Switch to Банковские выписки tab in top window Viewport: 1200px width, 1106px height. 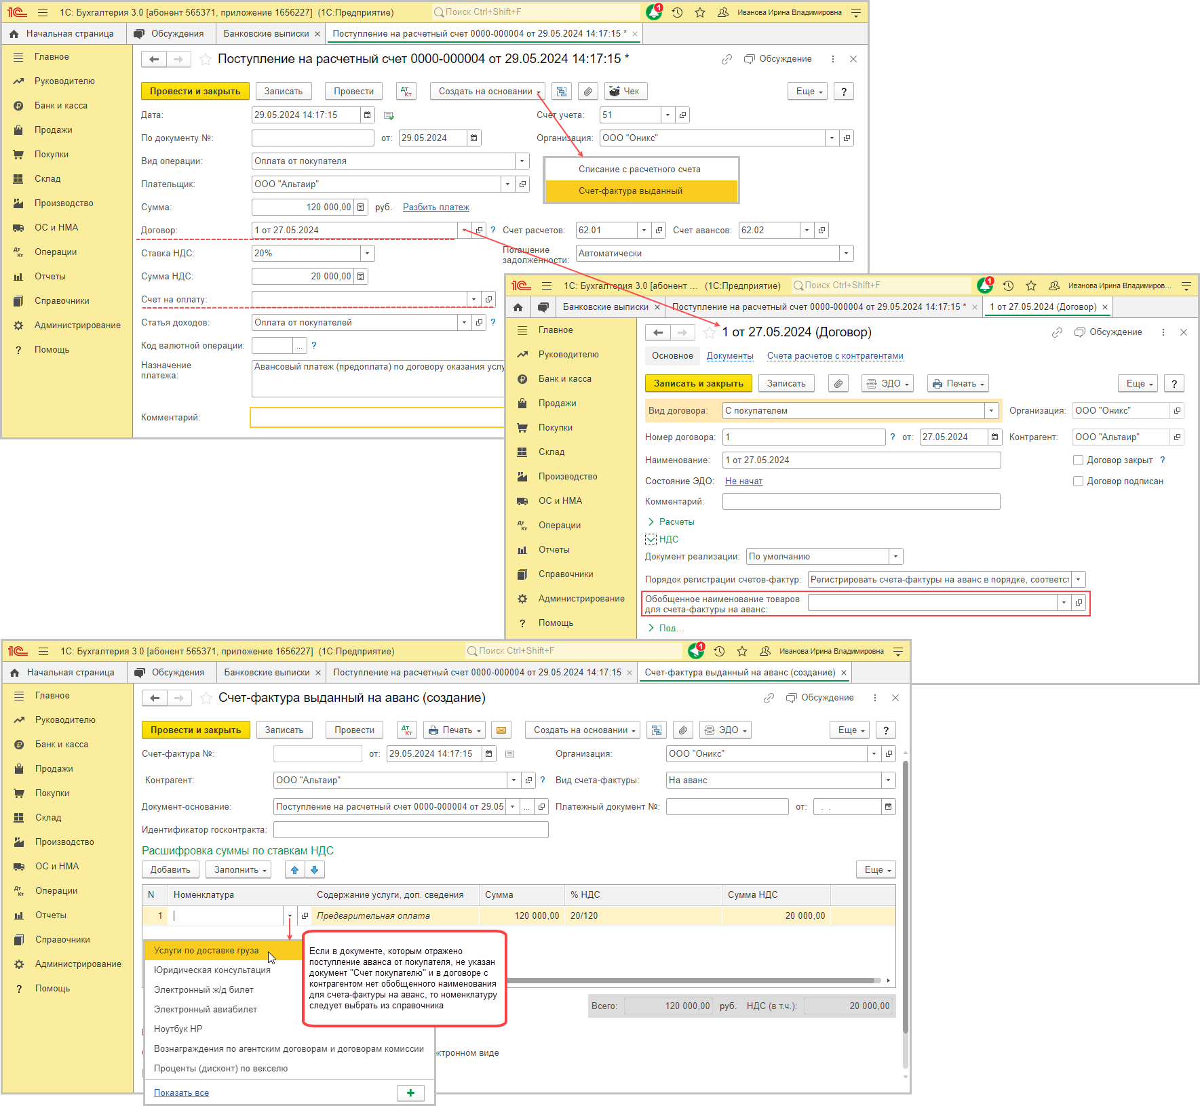pyautogui.click(x=266, y=34)
